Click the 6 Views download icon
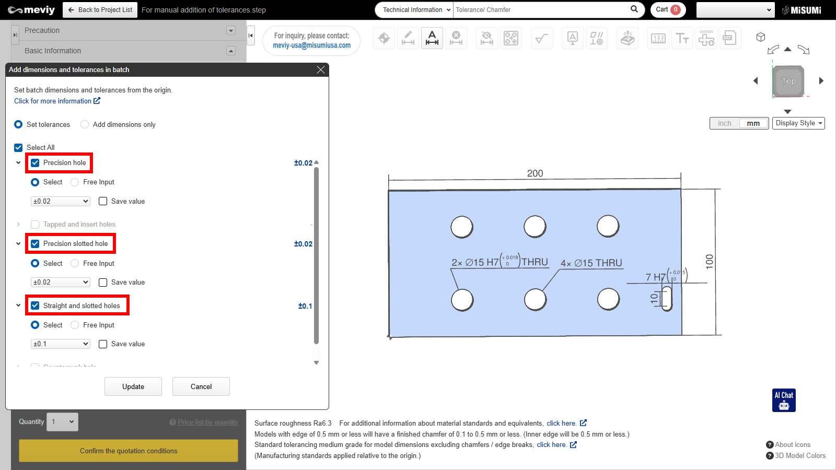 [706, 38]
